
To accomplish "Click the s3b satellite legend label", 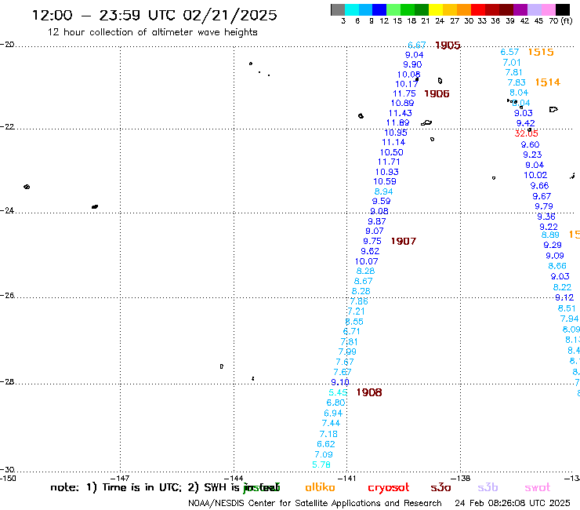I will [x=488, y=487].
